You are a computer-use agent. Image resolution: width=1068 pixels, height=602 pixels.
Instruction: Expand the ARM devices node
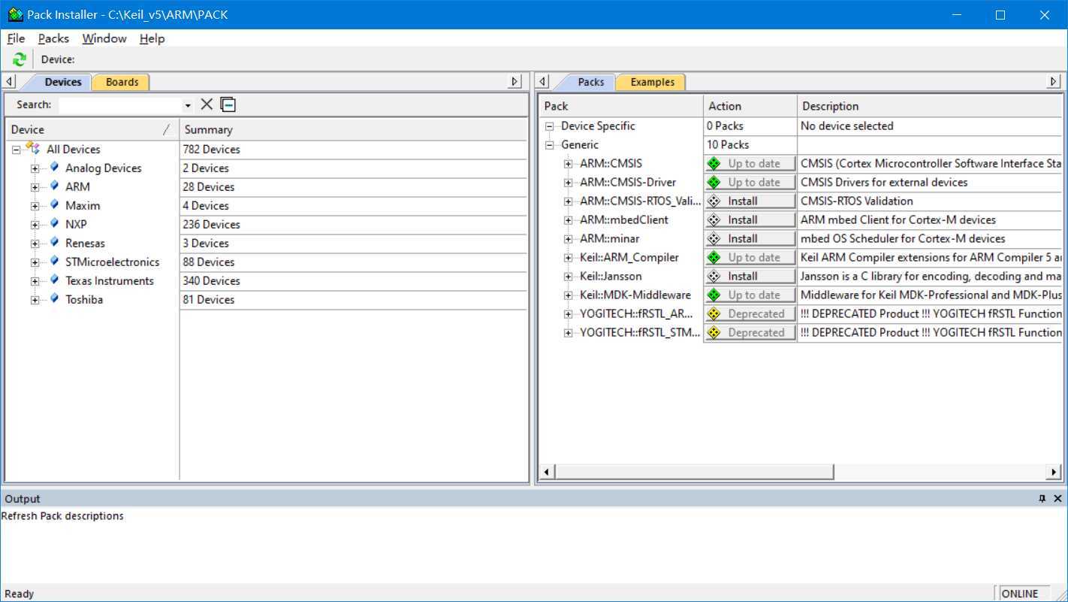35,187
